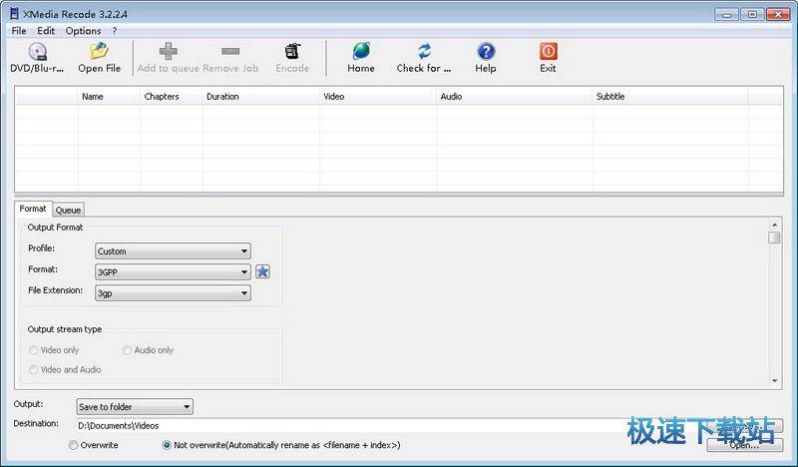Switch to the Queue tab
This screenshot has width=798, height=467.
(x=68, y=210)
